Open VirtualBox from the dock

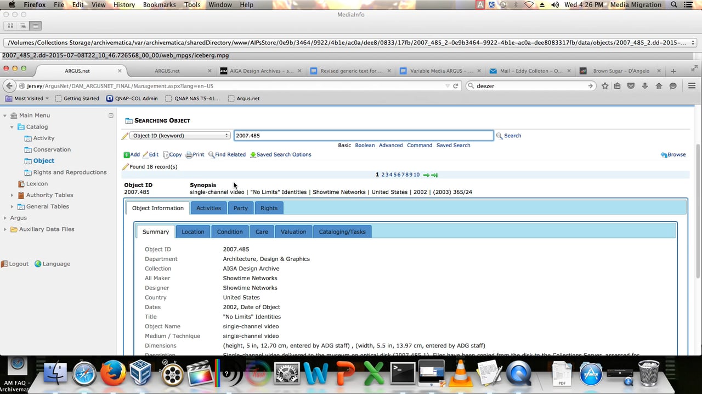[141, 374]
